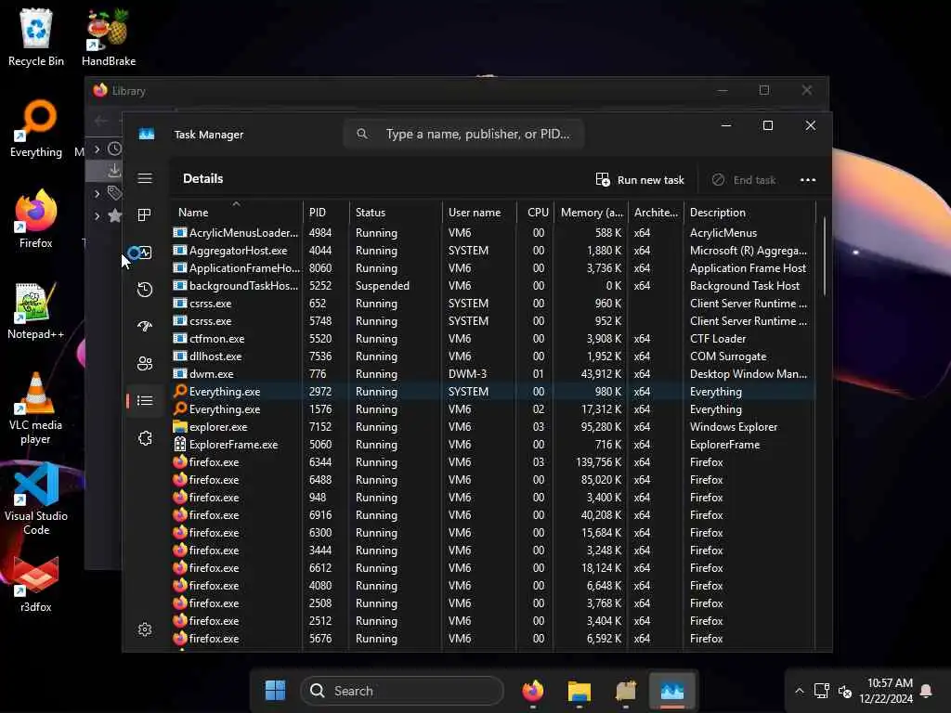Click vertical scrollbar thumb in Details list
Viewport: 951px width, 713px height.
825,256
